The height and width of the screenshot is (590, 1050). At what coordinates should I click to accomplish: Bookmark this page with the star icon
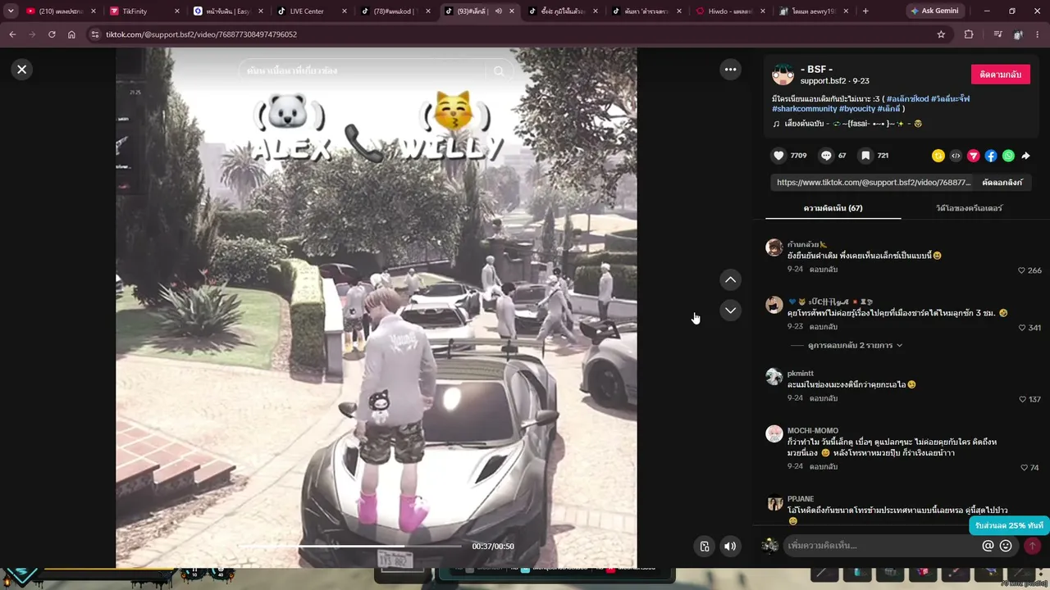click(941, 34)
